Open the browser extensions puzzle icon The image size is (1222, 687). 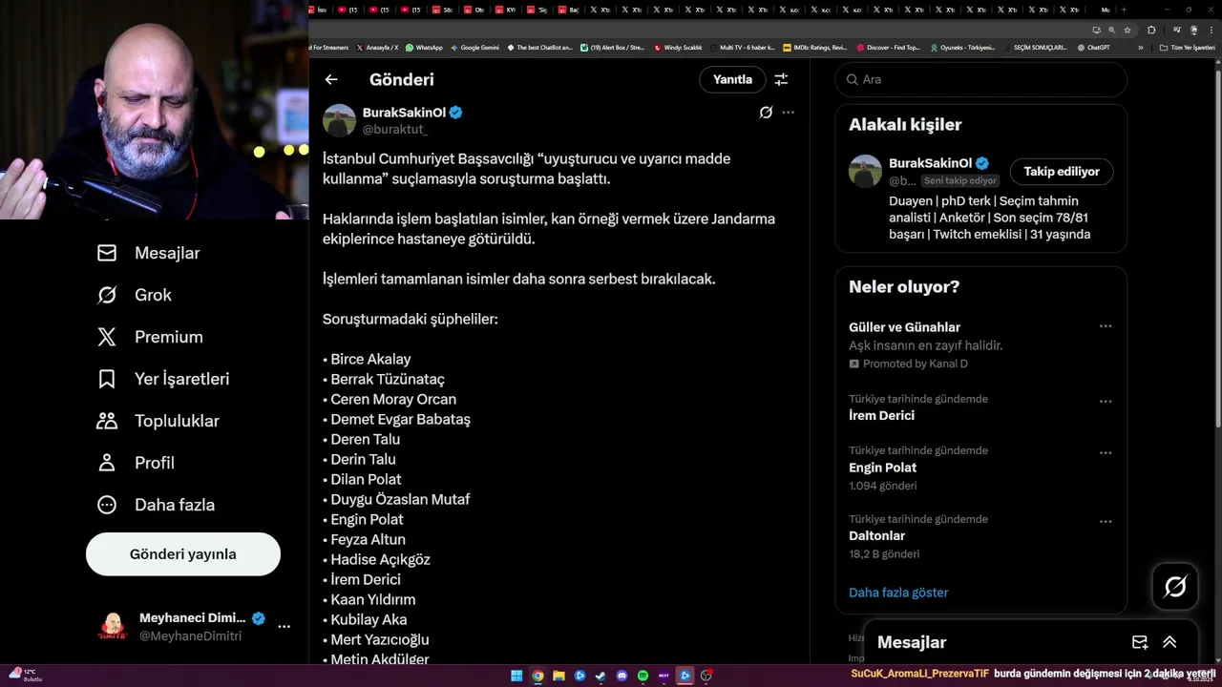point(1151,30)
